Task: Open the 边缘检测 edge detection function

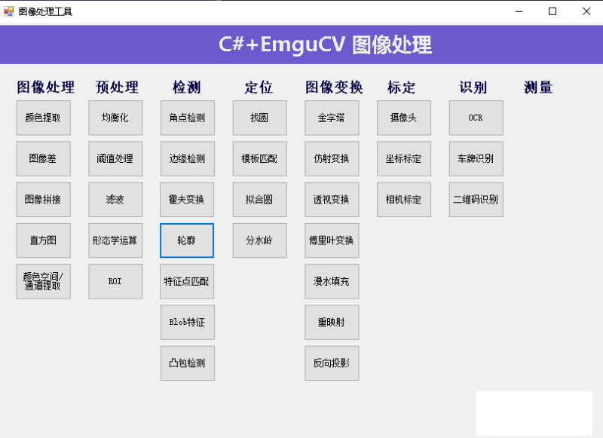Action: (x=187, y=159)
